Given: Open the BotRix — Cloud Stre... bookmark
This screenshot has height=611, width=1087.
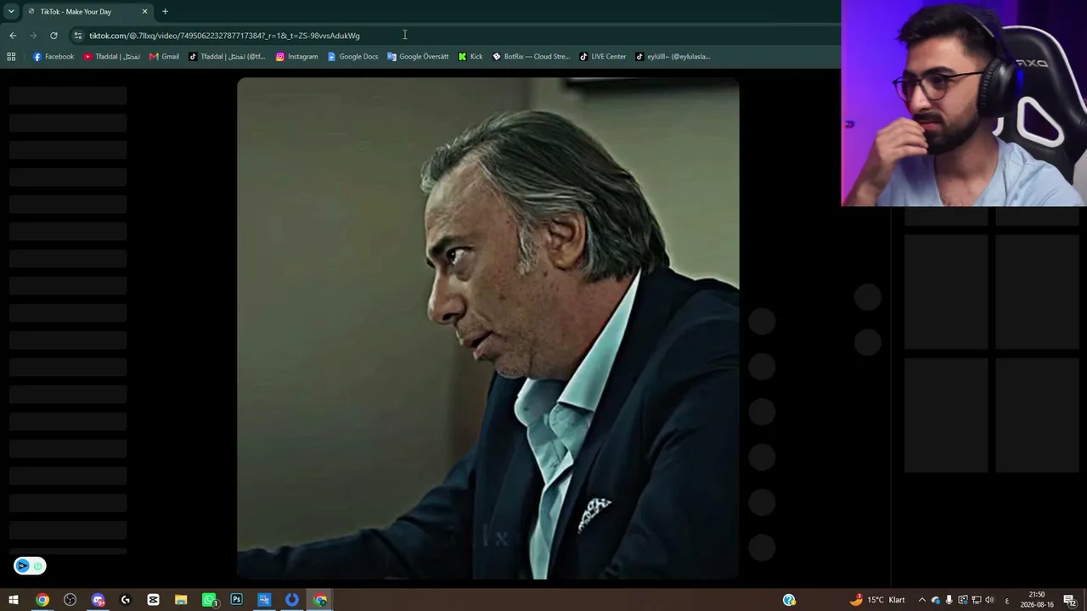Looking at the screenshot, I should [531, 57].
